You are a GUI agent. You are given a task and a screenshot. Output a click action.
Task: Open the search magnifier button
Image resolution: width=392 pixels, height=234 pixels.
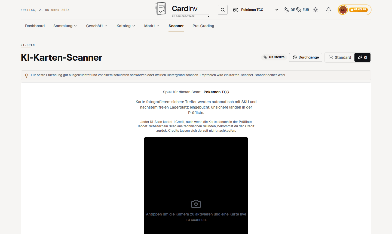tap(223, 10)
